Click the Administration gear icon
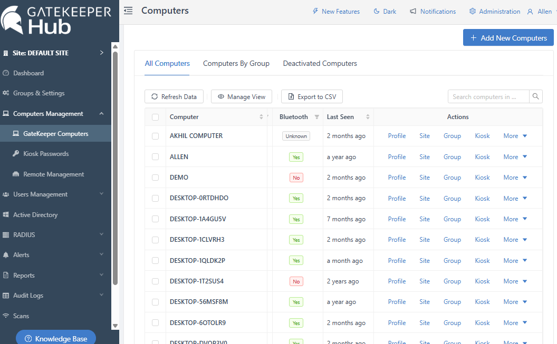 [x=473, y=12]
